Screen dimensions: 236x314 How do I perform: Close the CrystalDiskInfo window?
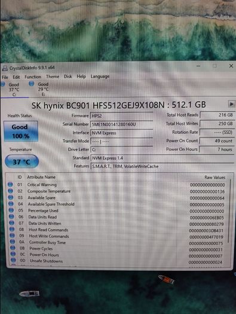(231, 66)
